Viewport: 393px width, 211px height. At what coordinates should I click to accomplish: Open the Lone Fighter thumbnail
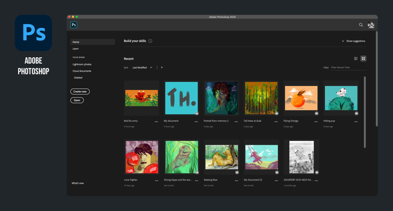click(x=142, y=157)
